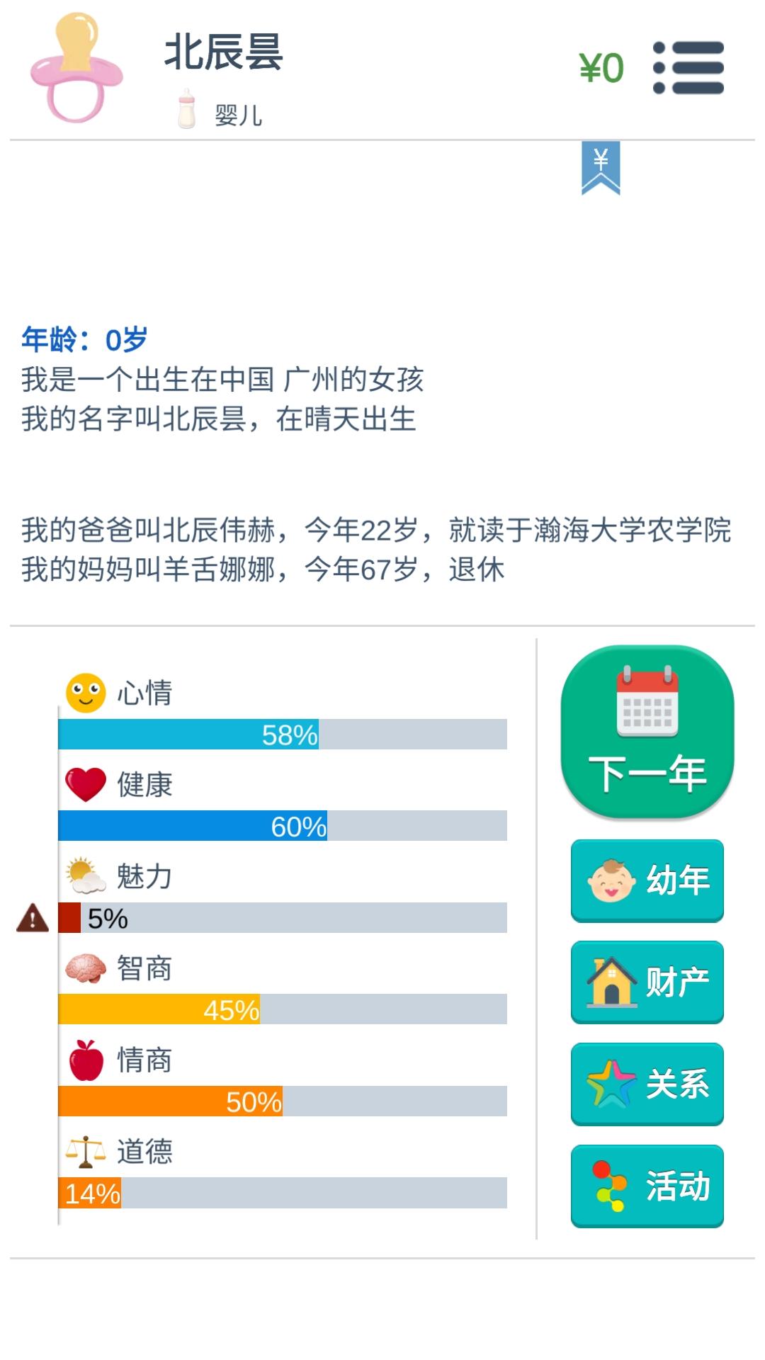Click the brain IQ icon
The image size is (765, 1360).
pos(86,968)
